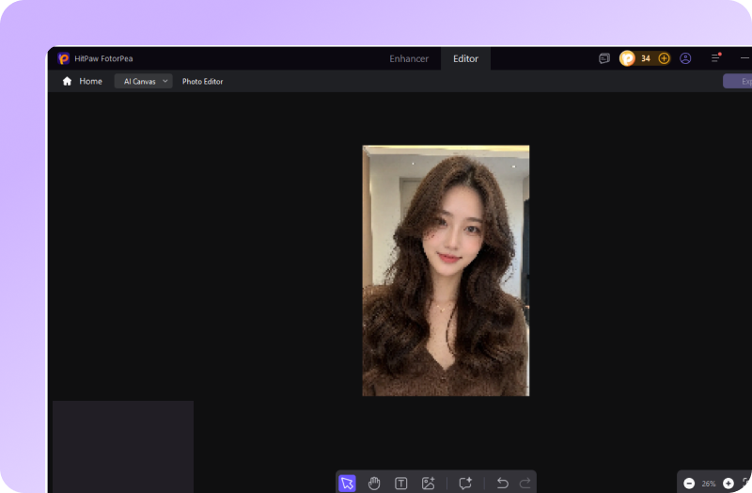Select the portrait photo on canvas
This screenshot has height=493, width=752.
[x=446, y=270]
